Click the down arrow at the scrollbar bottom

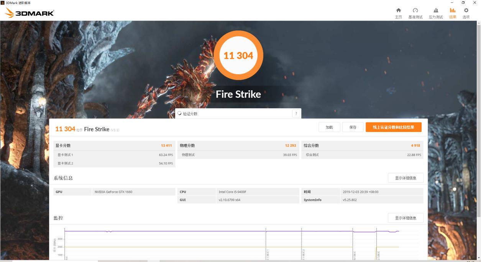tap(479, 257)
